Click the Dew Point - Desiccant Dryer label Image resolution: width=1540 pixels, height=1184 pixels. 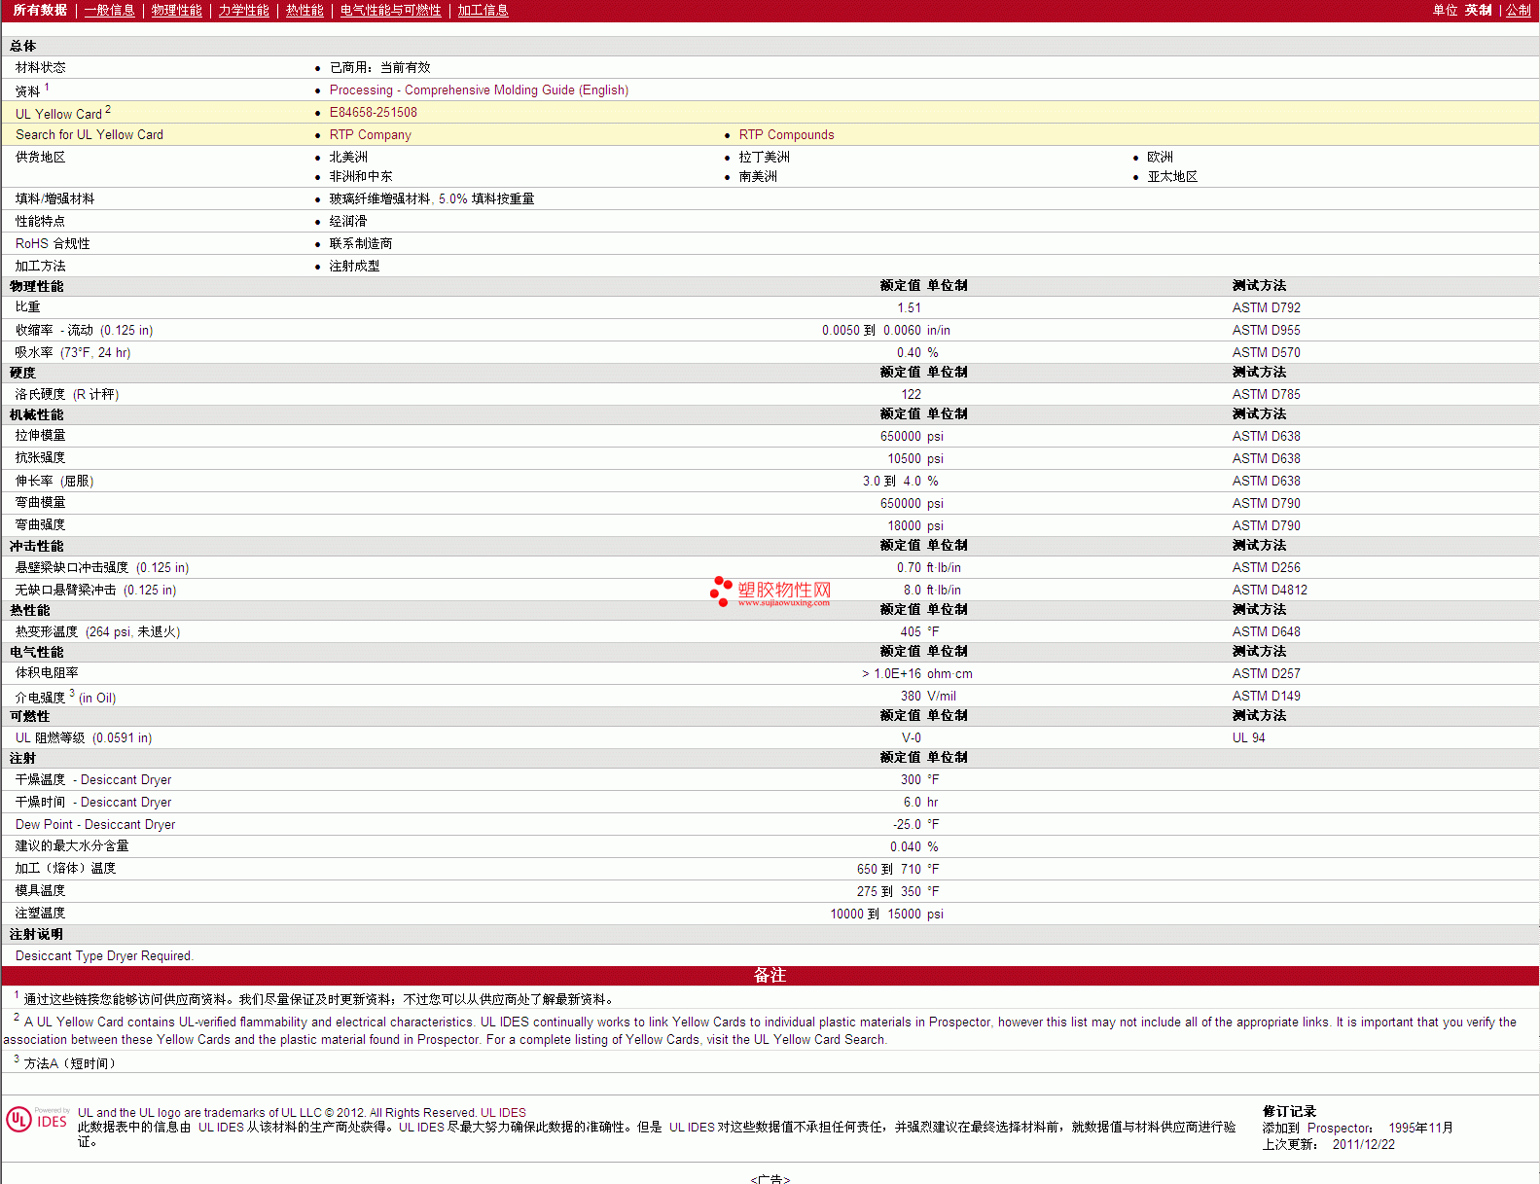coord(95,824)
